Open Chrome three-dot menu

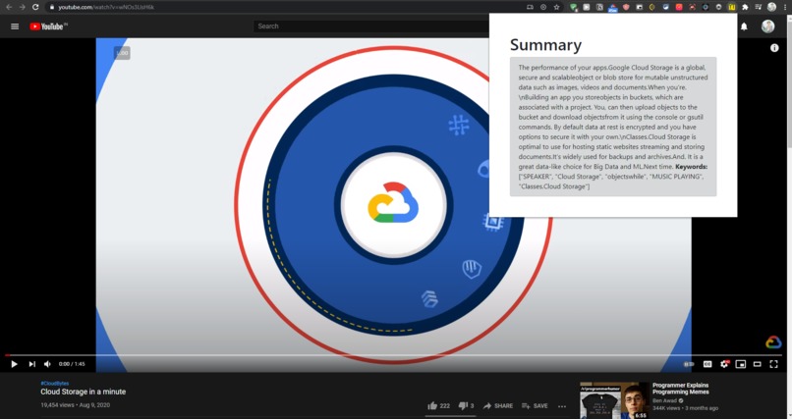[x=784, y=7]
